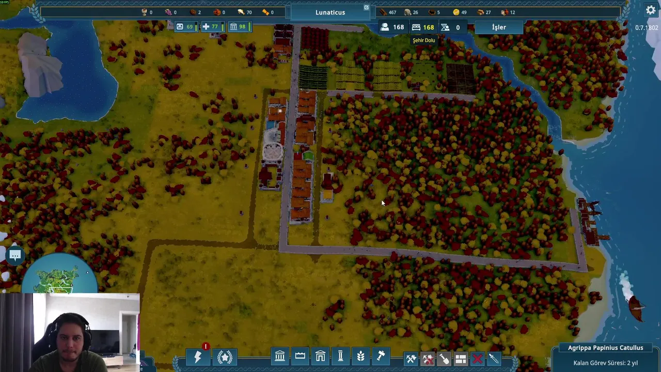Click the Şehir Dolu tooltip label

point(424,40)
